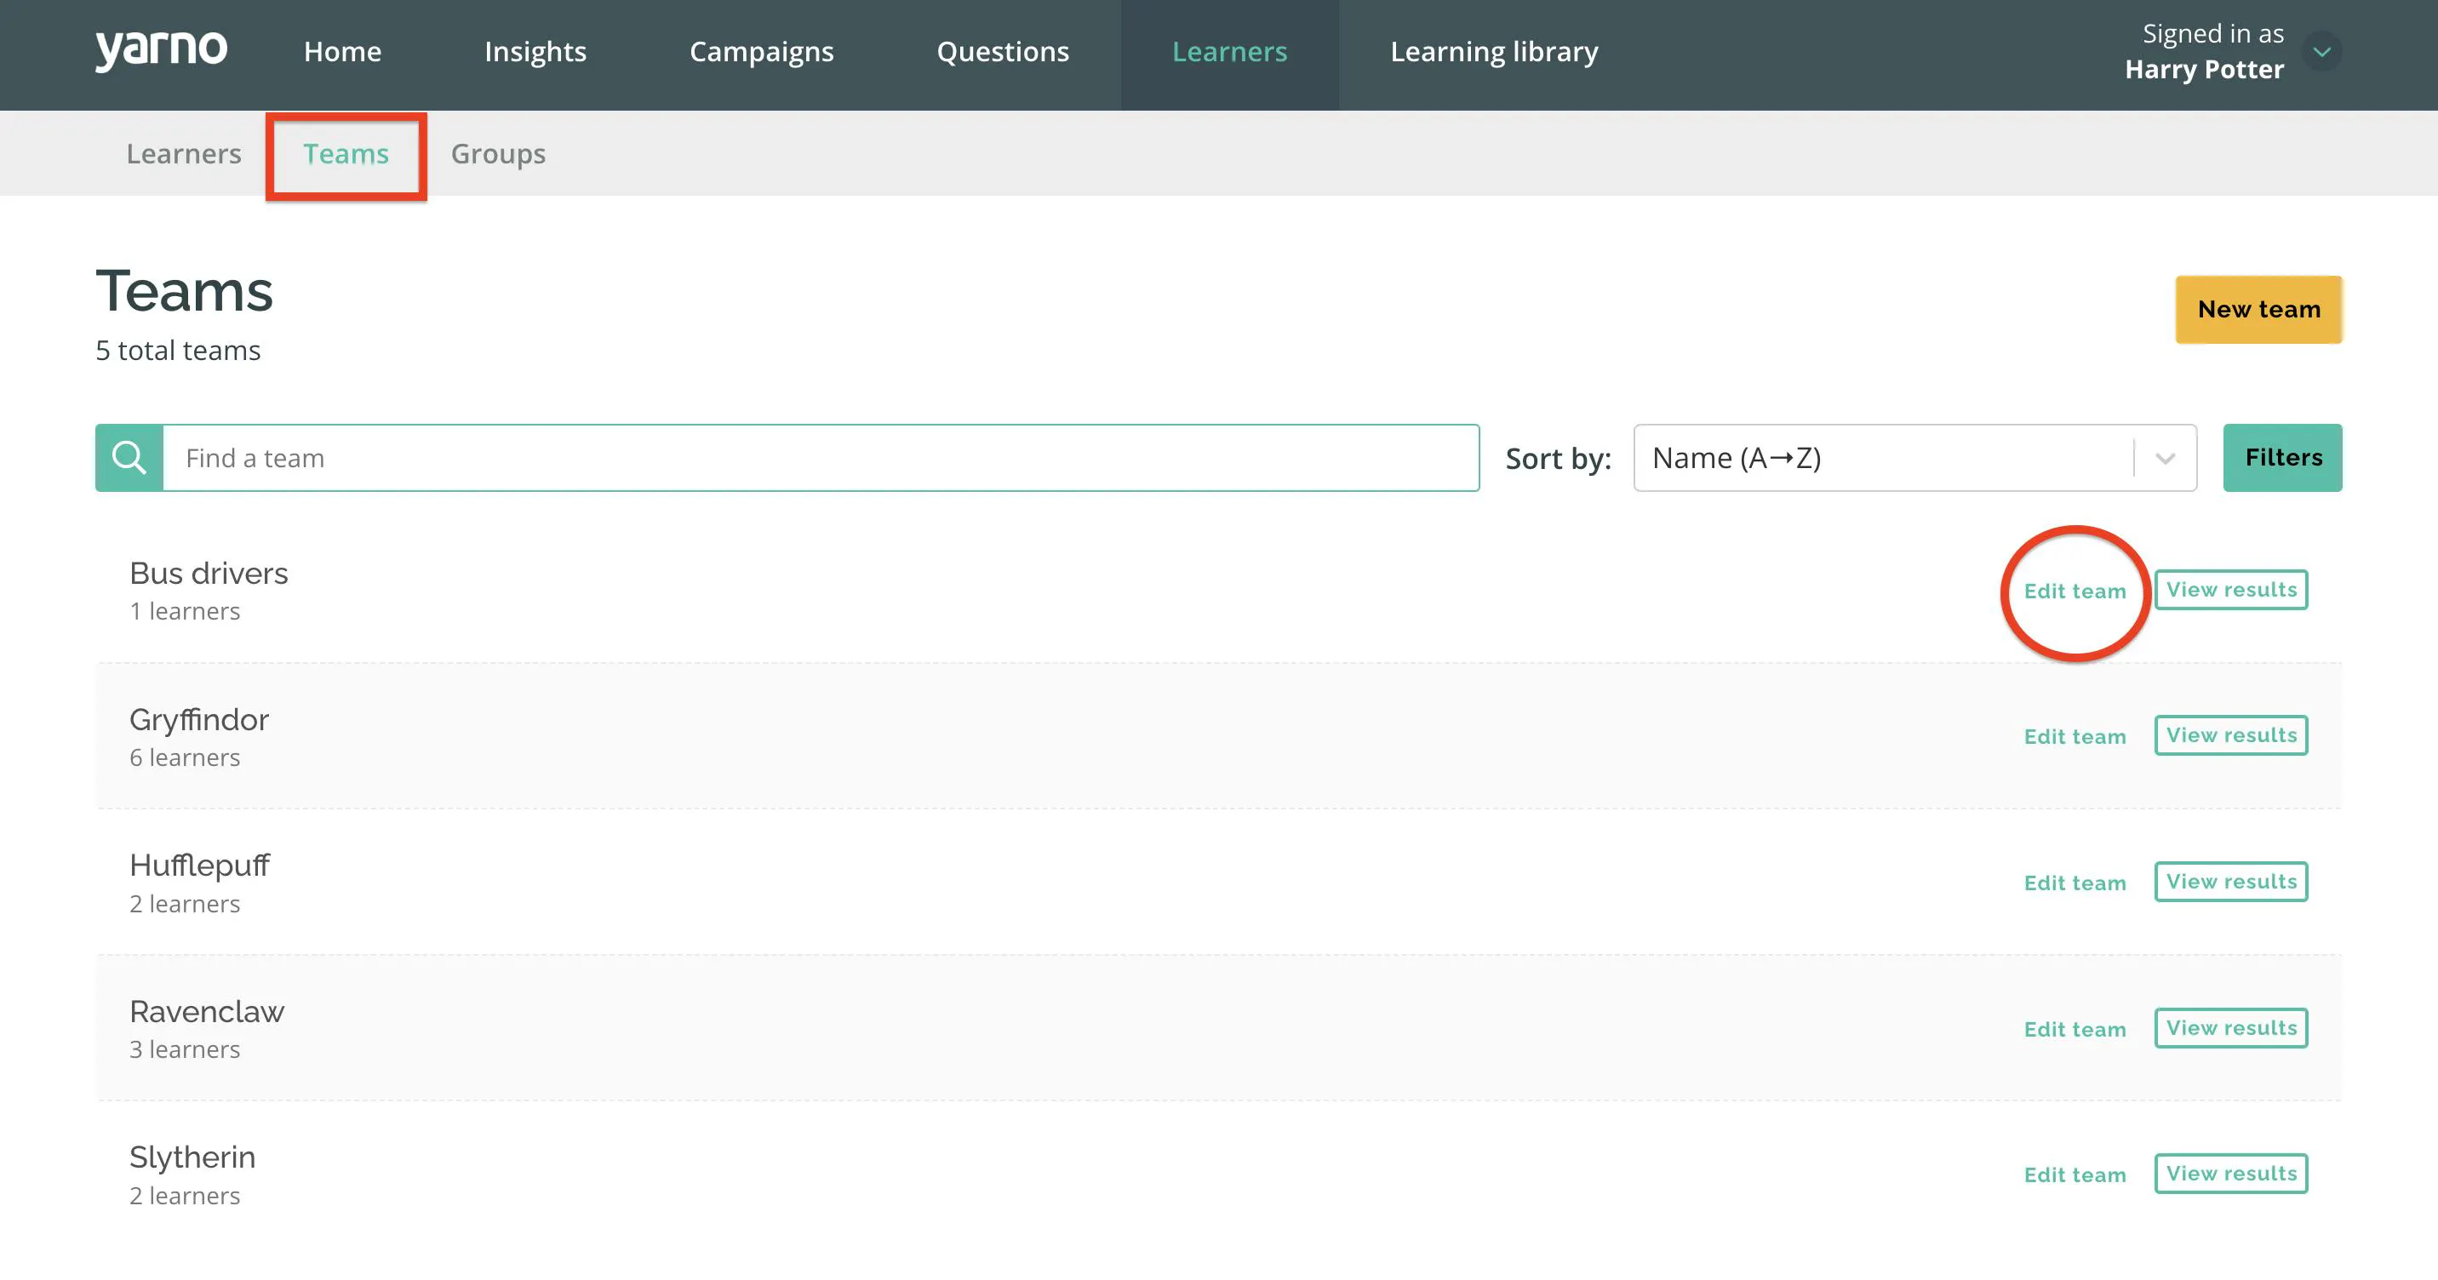Click the Slytherin team name

(x=192, y=1158)
